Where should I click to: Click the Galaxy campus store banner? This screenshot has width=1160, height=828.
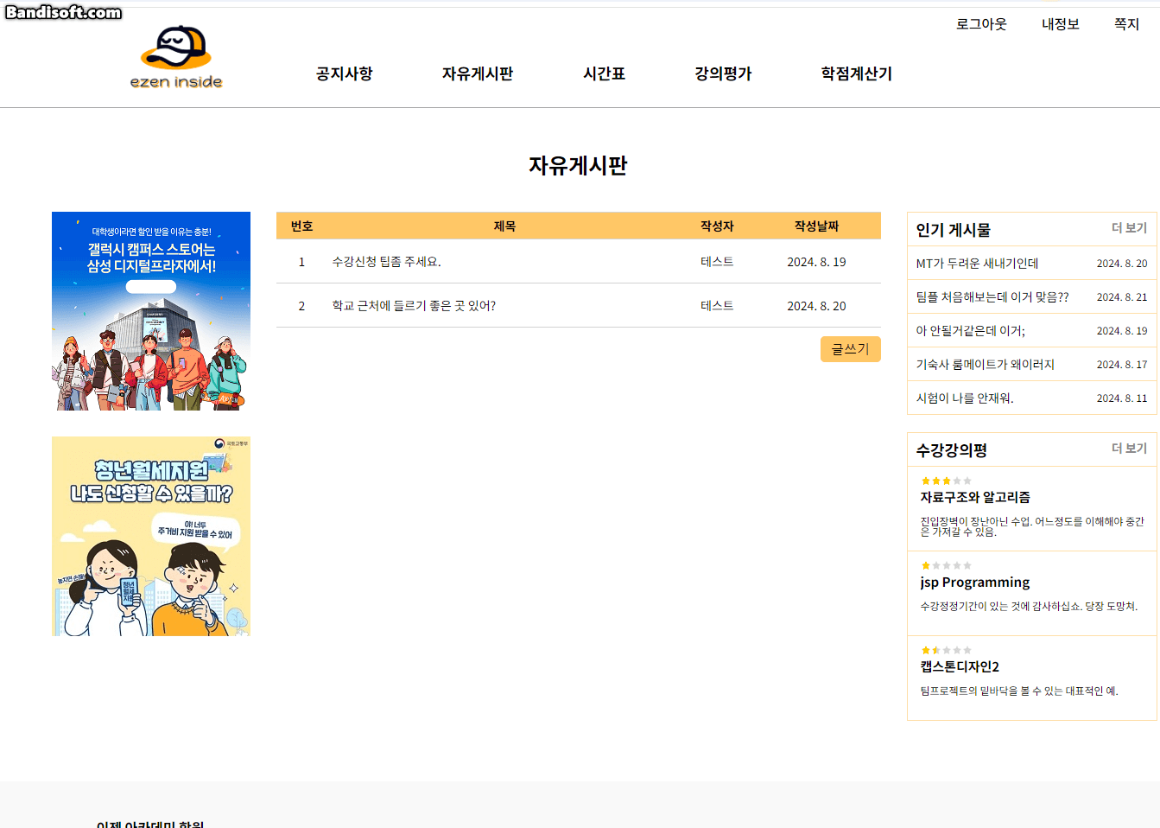tap(151, 311)
